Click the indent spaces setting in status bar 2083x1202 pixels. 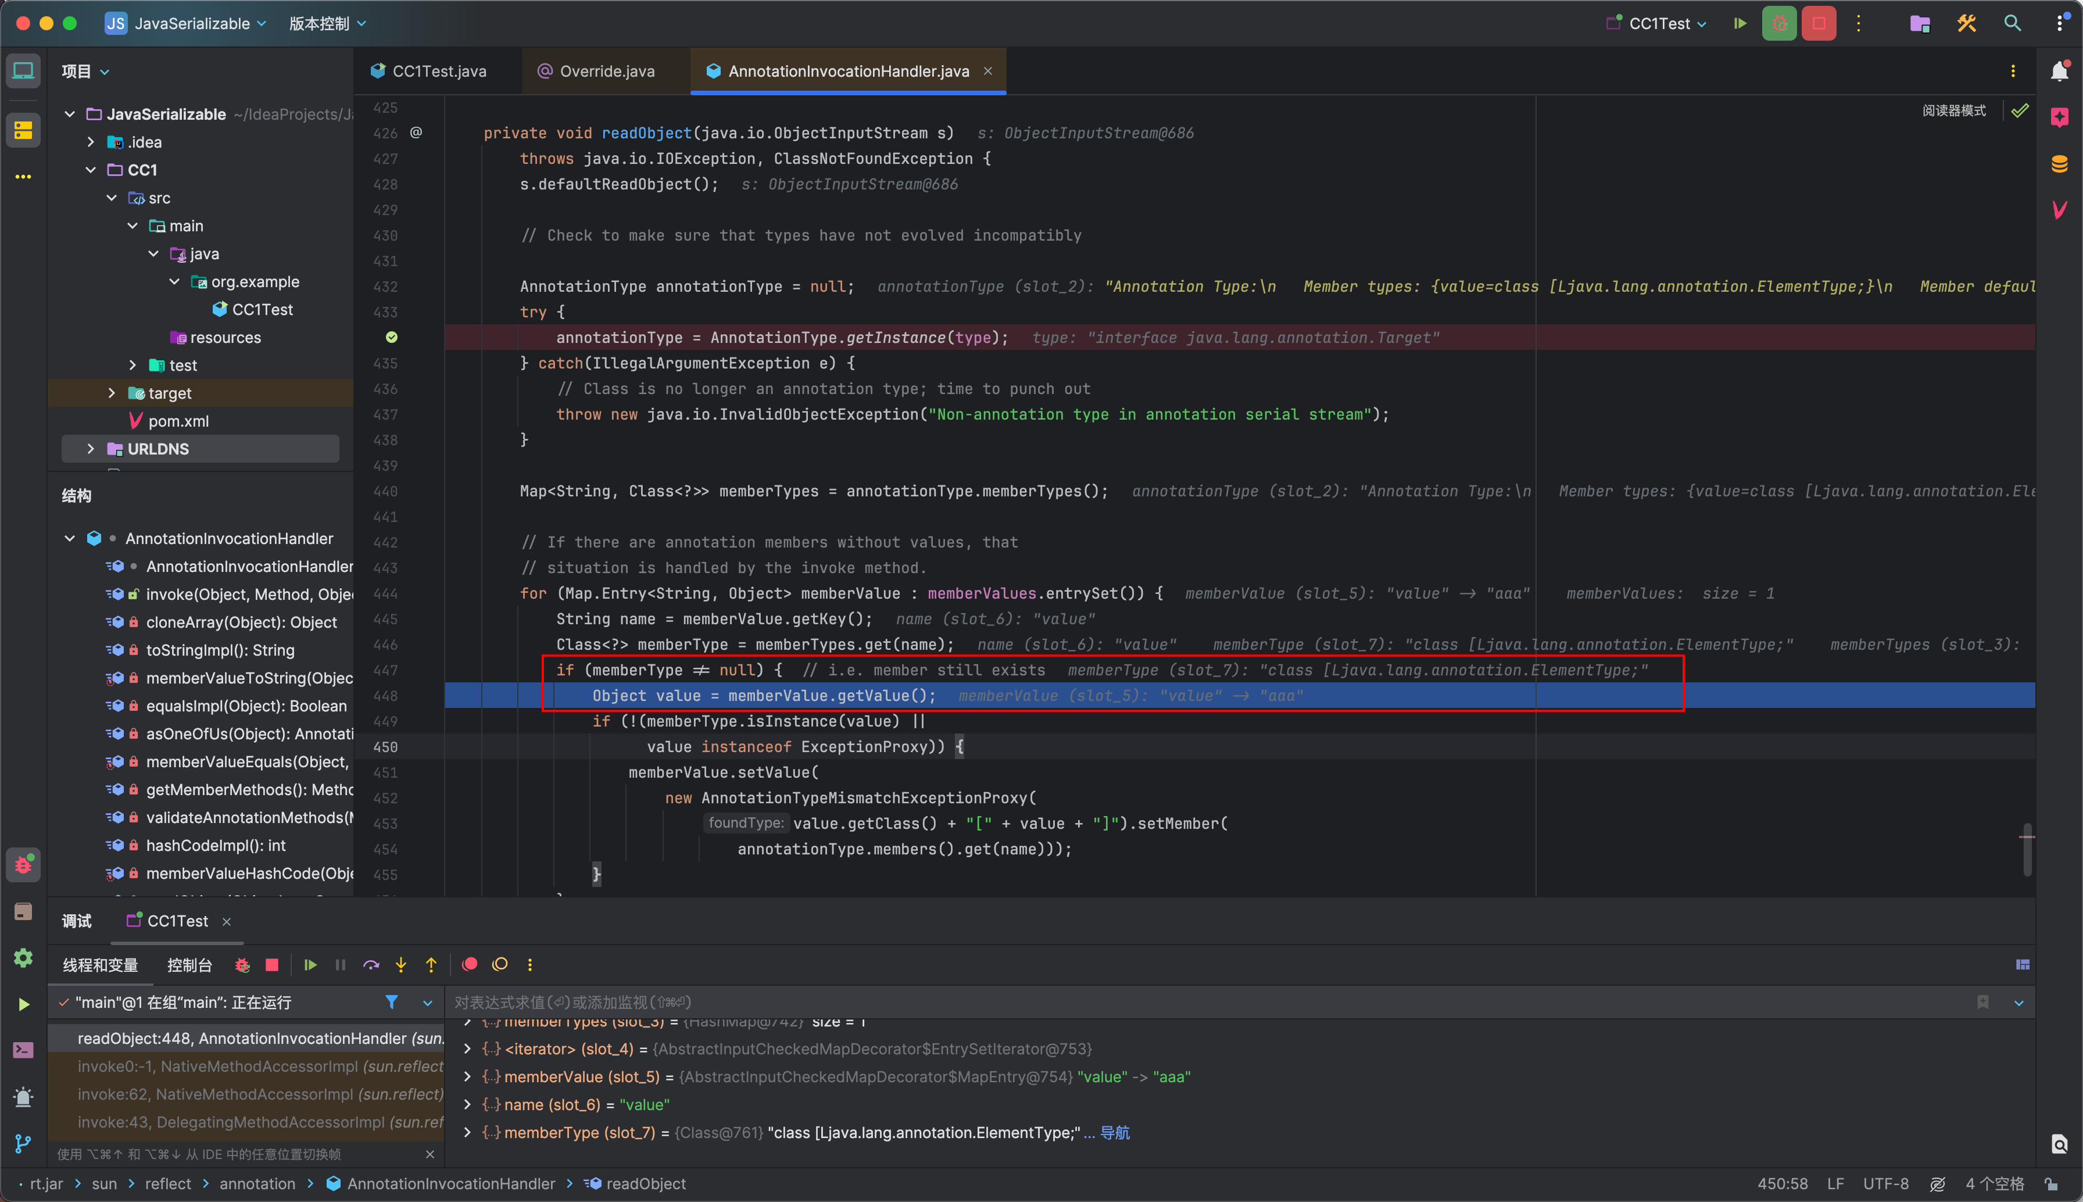tap(1994, 1184)
